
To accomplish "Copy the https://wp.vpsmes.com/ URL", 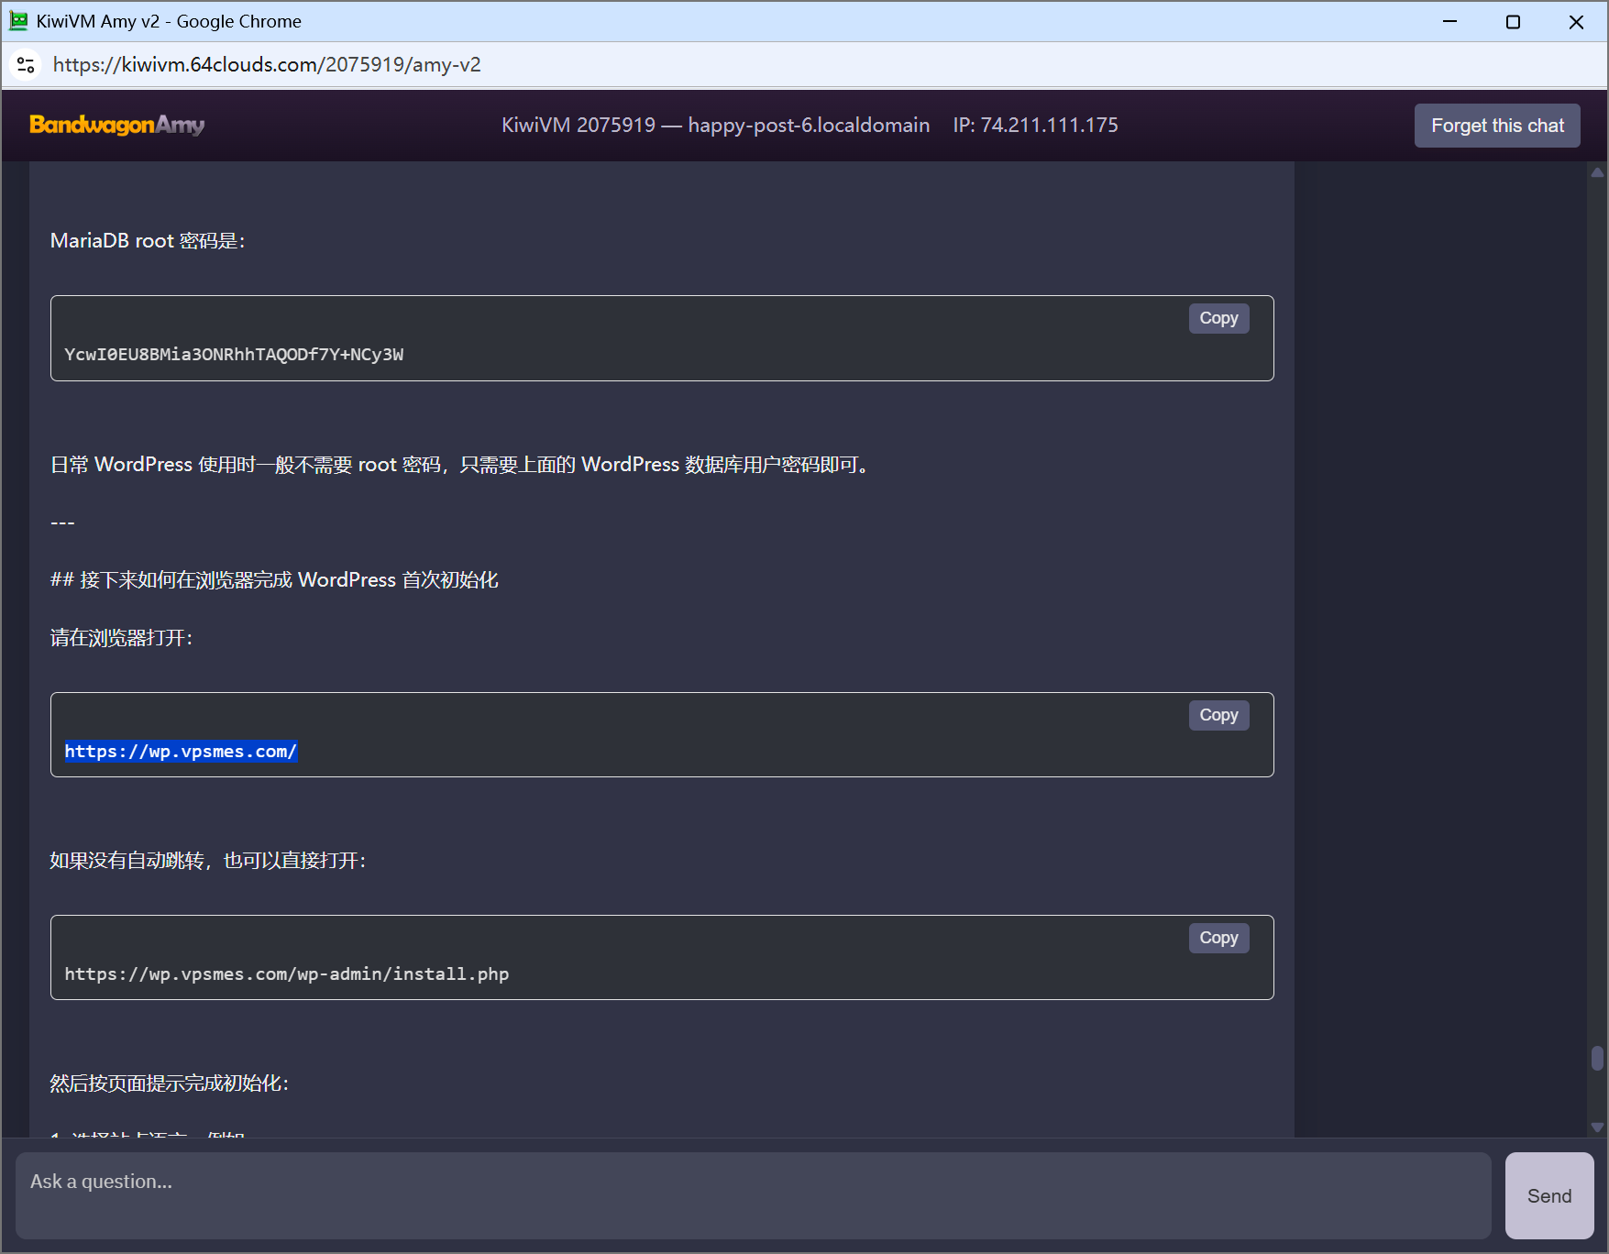I will (1218, 715).
